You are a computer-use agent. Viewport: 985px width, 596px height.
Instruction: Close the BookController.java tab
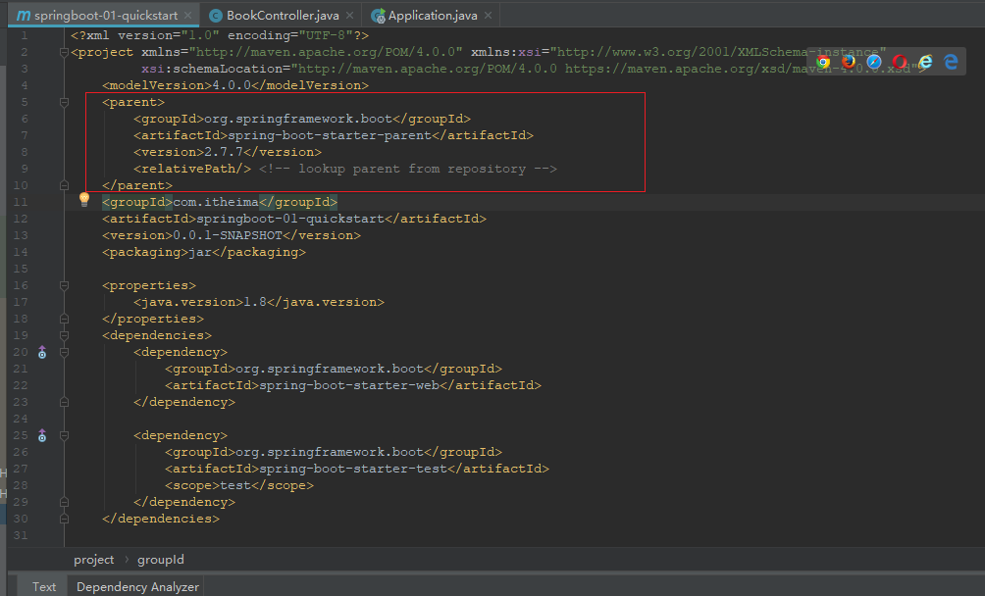(351, 16)
